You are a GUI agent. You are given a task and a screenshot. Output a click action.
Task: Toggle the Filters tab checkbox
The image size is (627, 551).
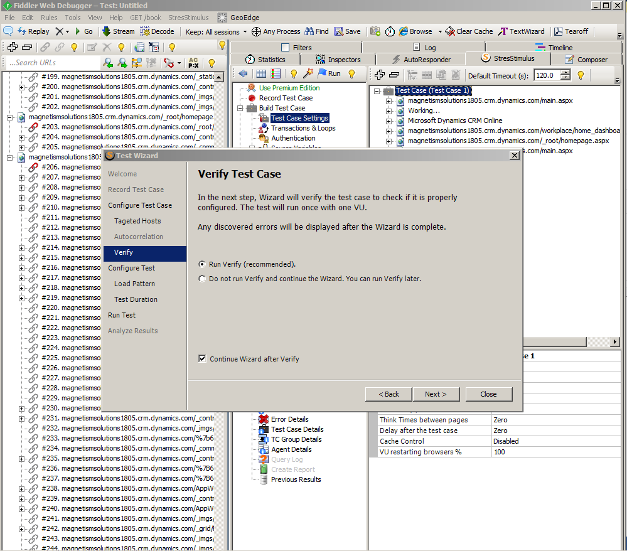tap(285, 48)
